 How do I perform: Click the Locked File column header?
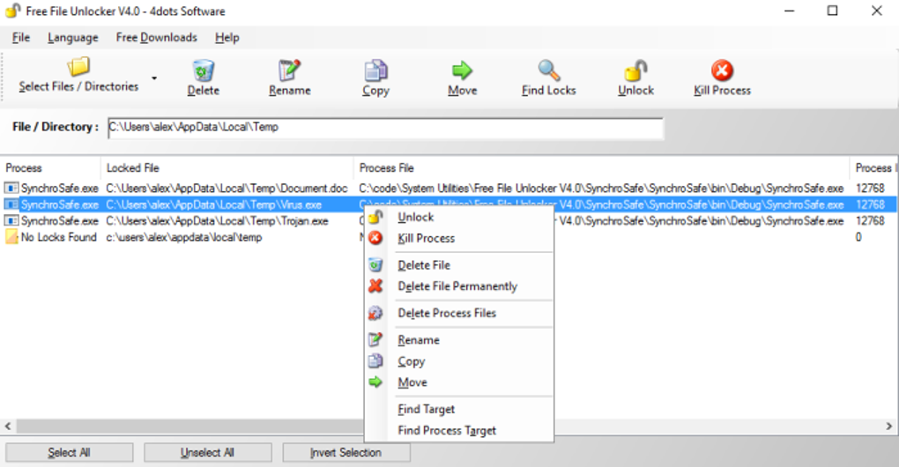[x=227, y=168]
